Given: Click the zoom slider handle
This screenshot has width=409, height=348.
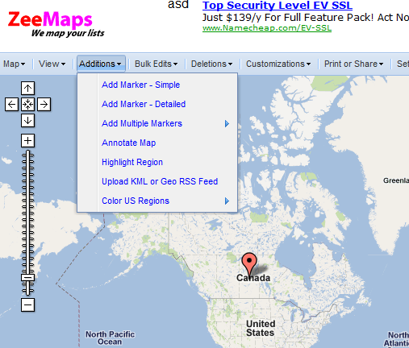Looking at the screenshot, I should [27, 277].
